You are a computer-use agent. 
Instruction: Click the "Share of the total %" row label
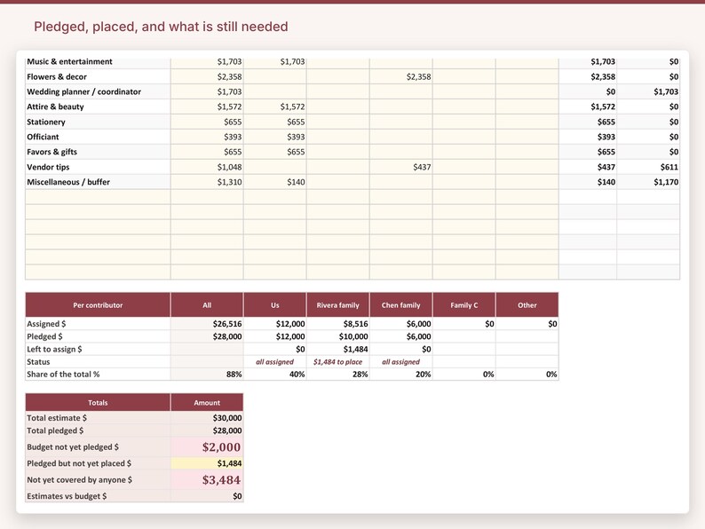pos(63,375)
